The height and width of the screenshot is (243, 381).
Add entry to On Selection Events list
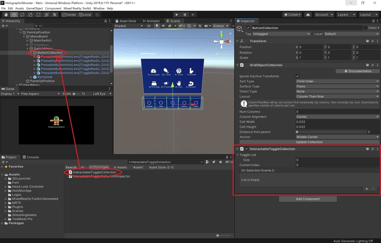[x=367, y=189]
